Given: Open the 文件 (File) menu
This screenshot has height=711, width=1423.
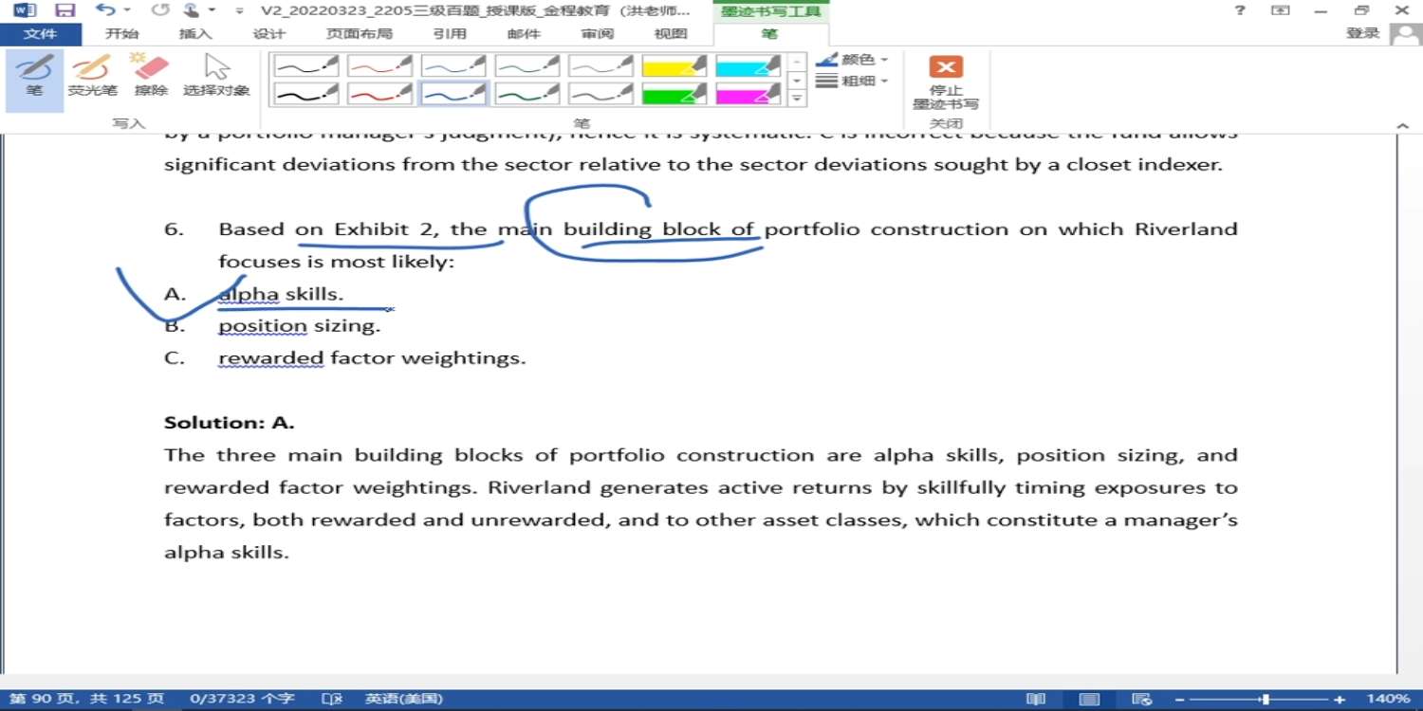Looking at the screenshot, I should pos(40,34).
